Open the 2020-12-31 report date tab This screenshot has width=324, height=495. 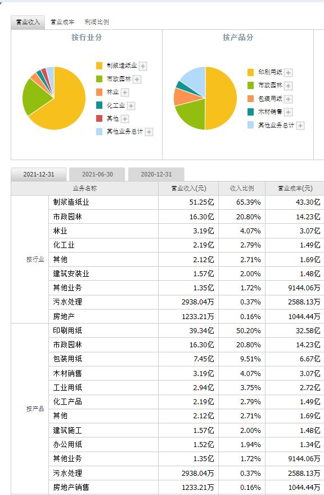click(x=156, y=174)
